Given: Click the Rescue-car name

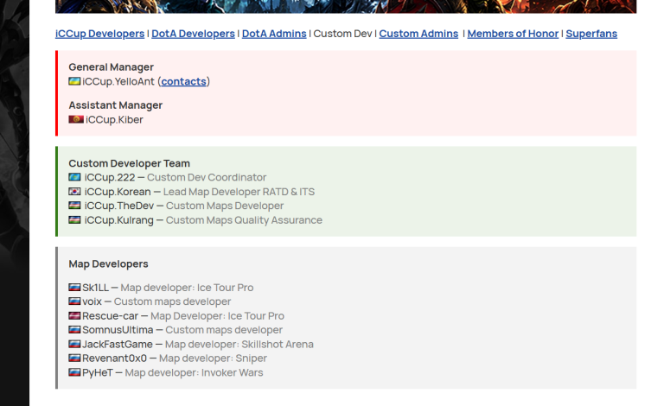Looking at the screenshot, I should pyautogui.click(x=110, y=316).
